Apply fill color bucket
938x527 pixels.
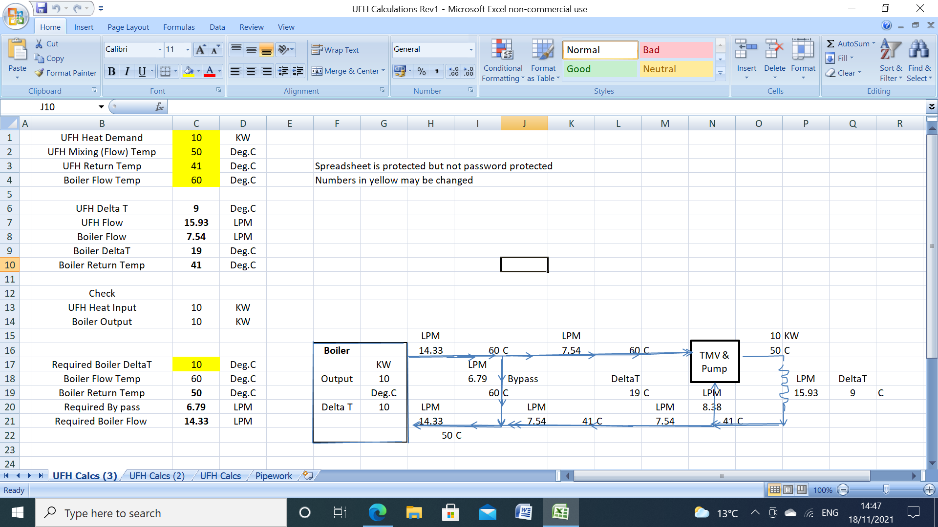(x=188, y=71)
